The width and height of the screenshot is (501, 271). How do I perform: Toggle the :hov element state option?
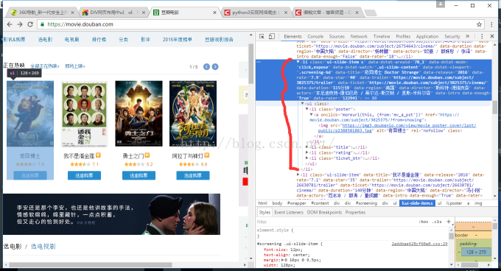(x=424, y=222)
